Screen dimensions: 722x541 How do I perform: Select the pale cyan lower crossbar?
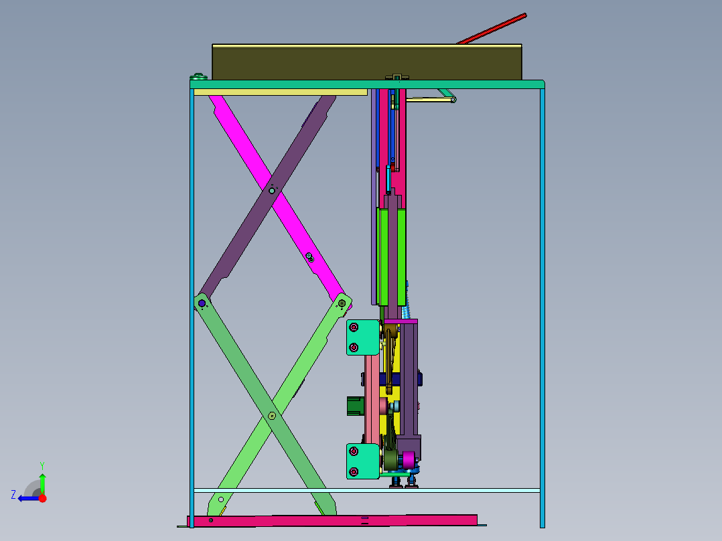coord(367,491)
